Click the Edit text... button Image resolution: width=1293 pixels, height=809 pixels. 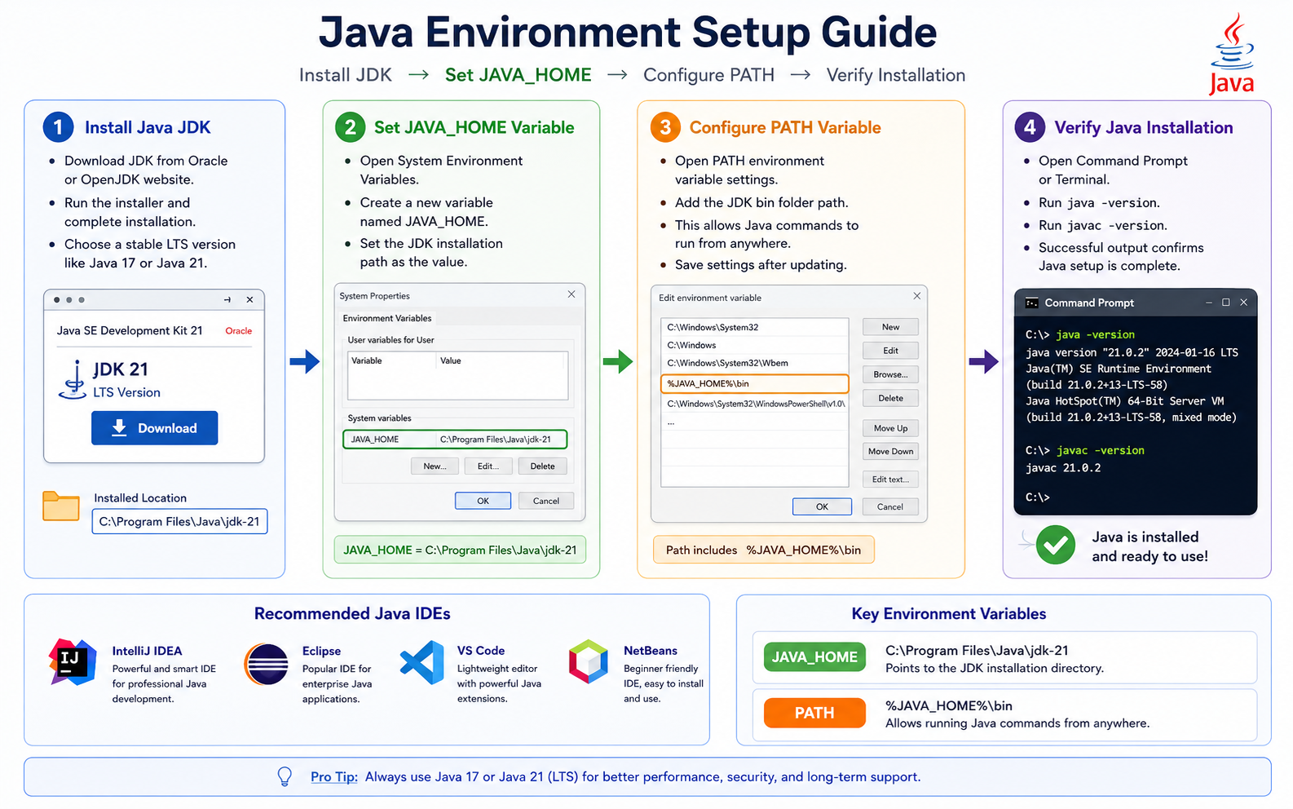pyautogui.click(x=891, y=480)
